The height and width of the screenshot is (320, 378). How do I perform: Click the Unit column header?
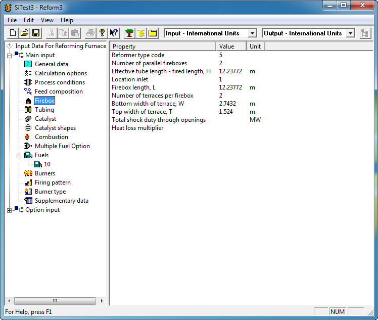pos(256,47)
